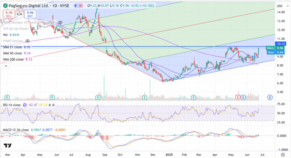Screen dimensions: 291x158
Task: Click the 0.26 spread value
Action: [x=20, y=14]
